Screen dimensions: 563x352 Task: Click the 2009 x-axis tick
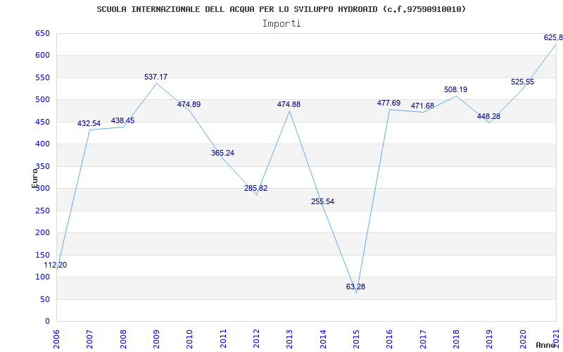click(x=156, y=339)
